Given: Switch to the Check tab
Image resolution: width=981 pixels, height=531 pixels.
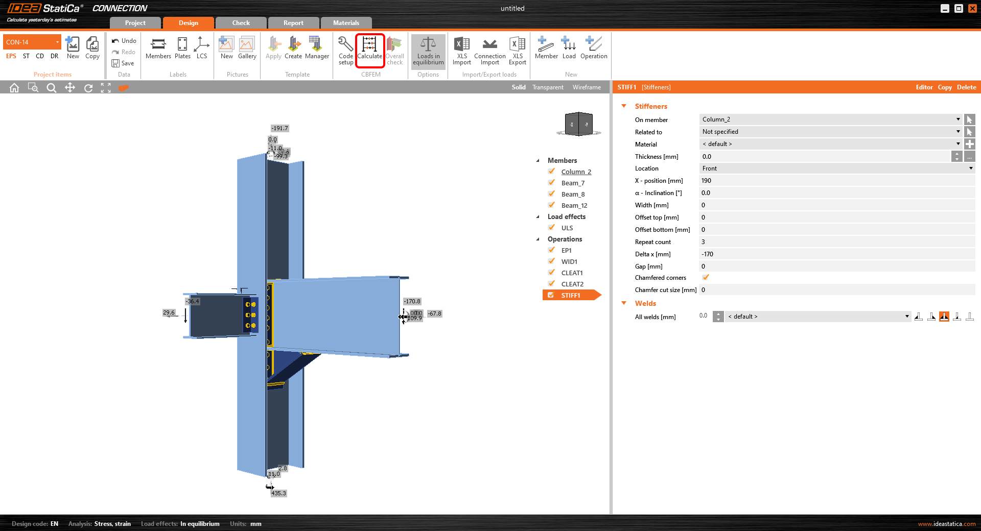Looking at the screenshot, I should coord(241,23).
